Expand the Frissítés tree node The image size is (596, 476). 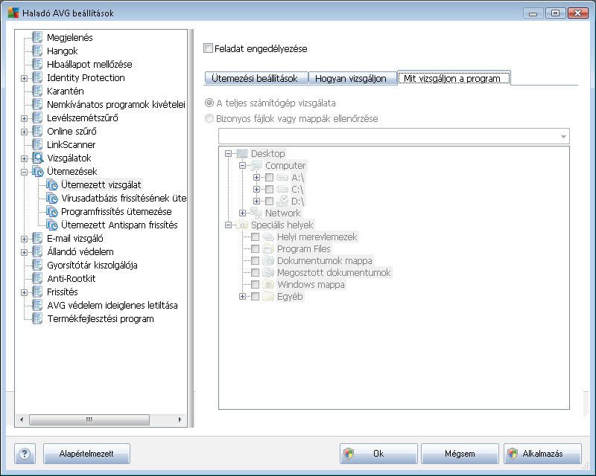tap(24, 292)
